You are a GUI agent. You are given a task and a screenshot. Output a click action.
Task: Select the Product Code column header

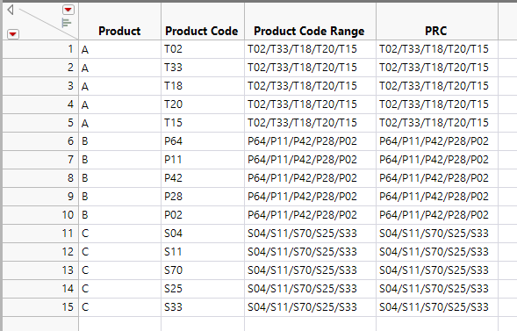click(x=202, y=31)
